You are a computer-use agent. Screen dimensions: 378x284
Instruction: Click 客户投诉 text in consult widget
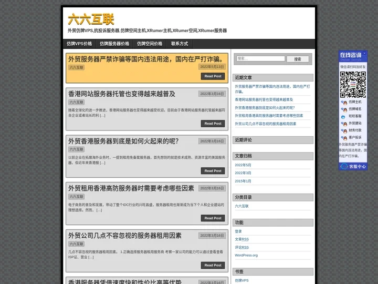[x=355, y=137]
